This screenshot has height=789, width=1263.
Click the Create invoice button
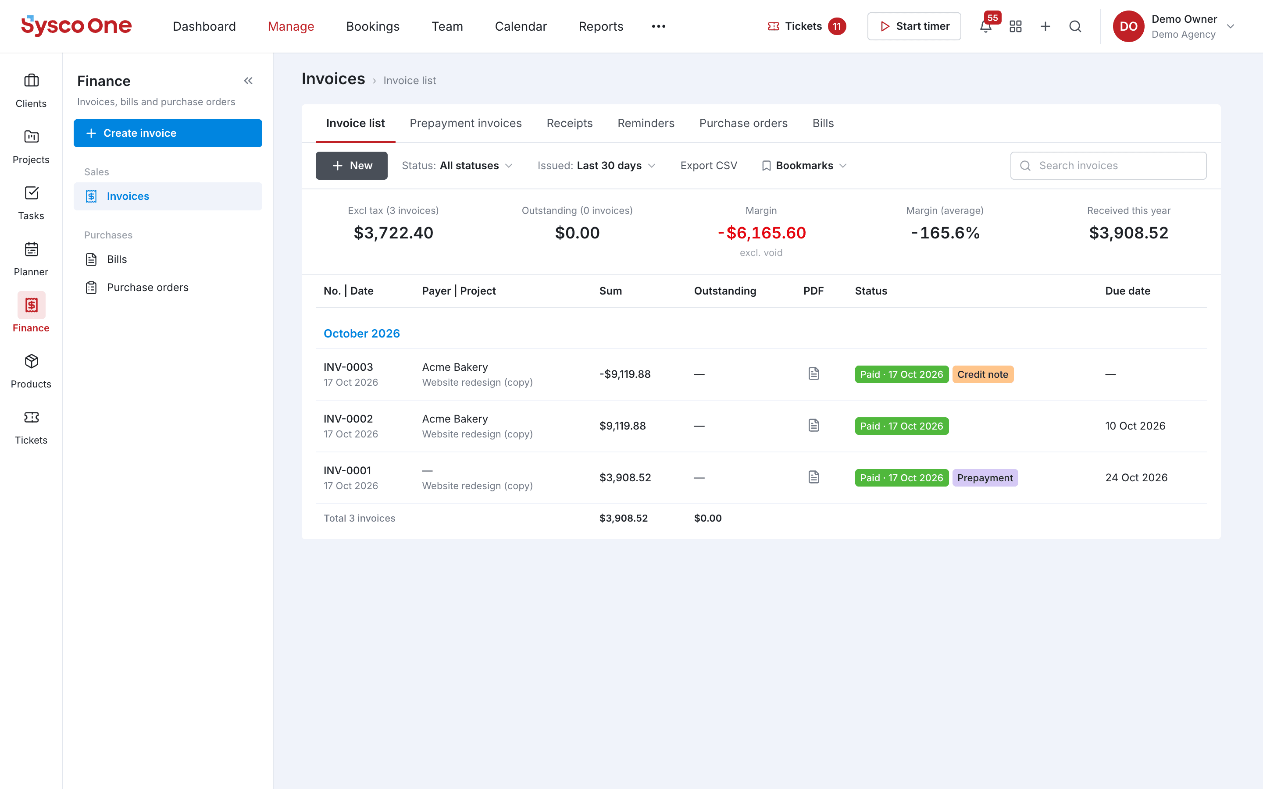pyautogui.click(x=168, y=133)
